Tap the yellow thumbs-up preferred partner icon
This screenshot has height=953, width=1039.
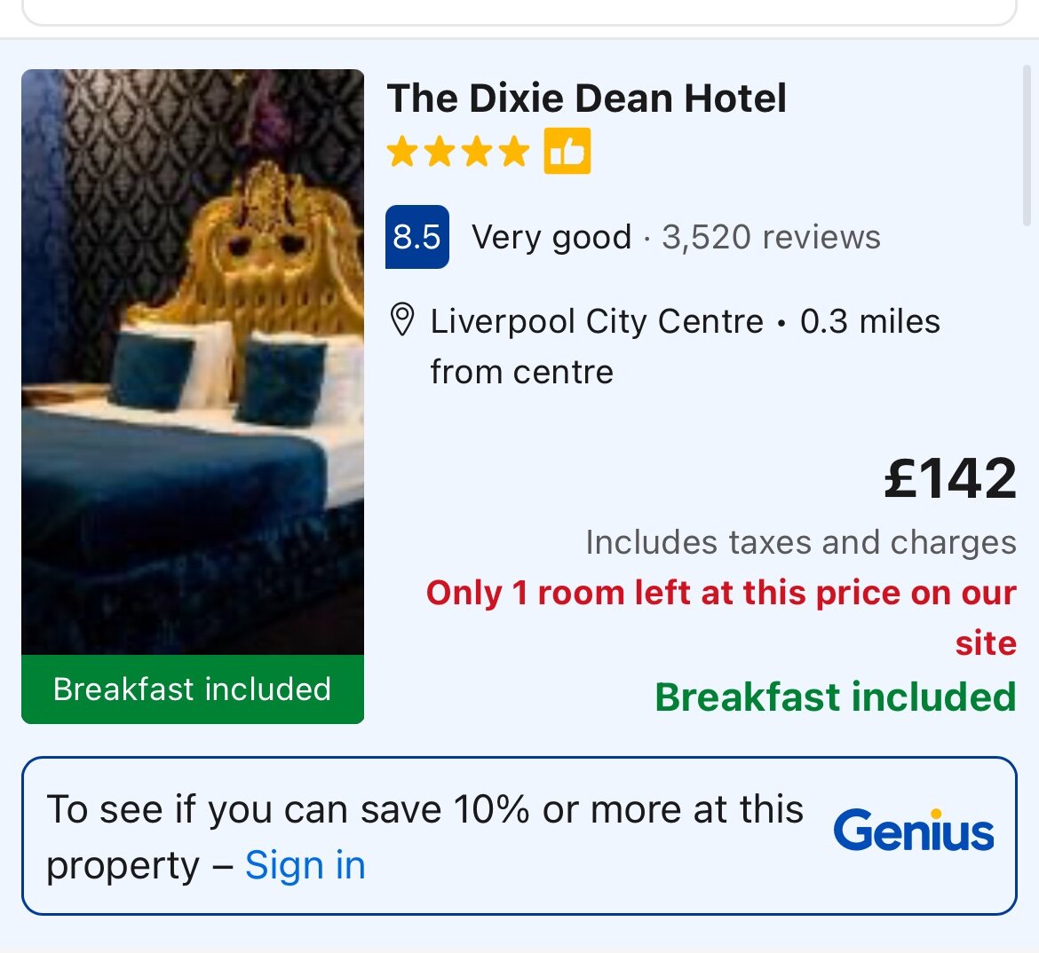coord(567,151)
